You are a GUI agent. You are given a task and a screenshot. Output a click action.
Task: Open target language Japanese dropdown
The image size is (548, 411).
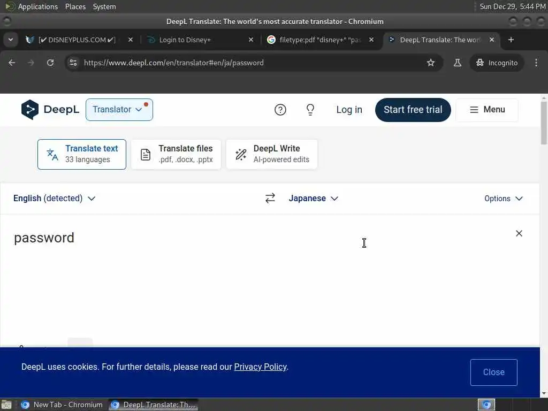[314, 198]
